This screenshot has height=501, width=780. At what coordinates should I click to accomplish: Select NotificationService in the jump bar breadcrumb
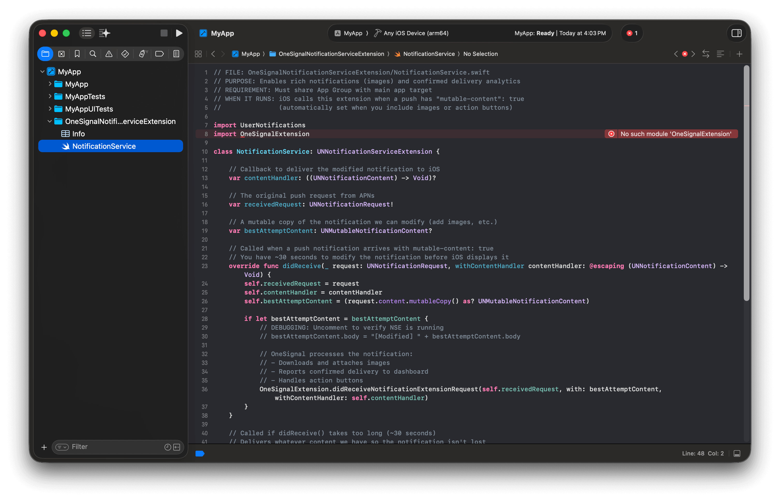point(429,54)
